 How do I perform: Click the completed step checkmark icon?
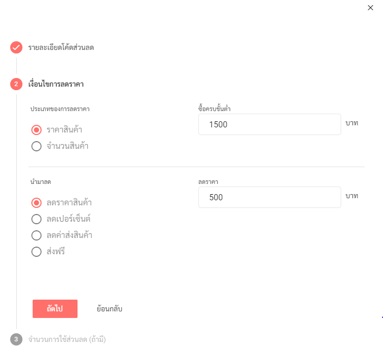pos(16,47)
